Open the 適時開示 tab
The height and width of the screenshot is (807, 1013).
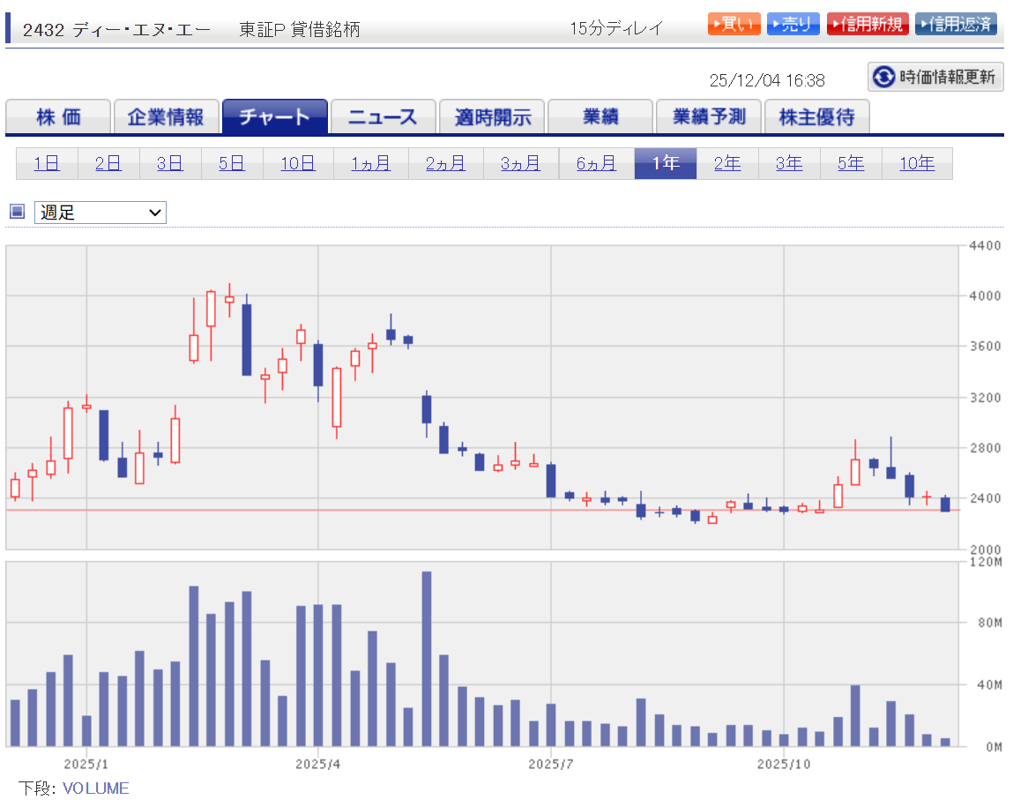pos(492,116)
